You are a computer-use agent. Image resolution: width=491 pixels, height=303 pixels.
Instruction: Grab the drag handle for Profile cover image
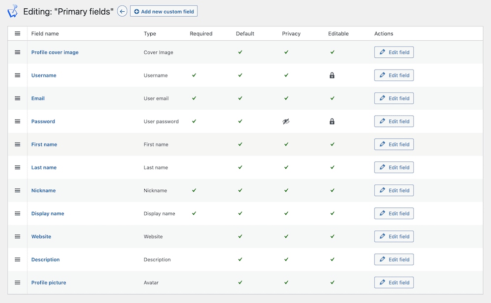coord(18,52)
